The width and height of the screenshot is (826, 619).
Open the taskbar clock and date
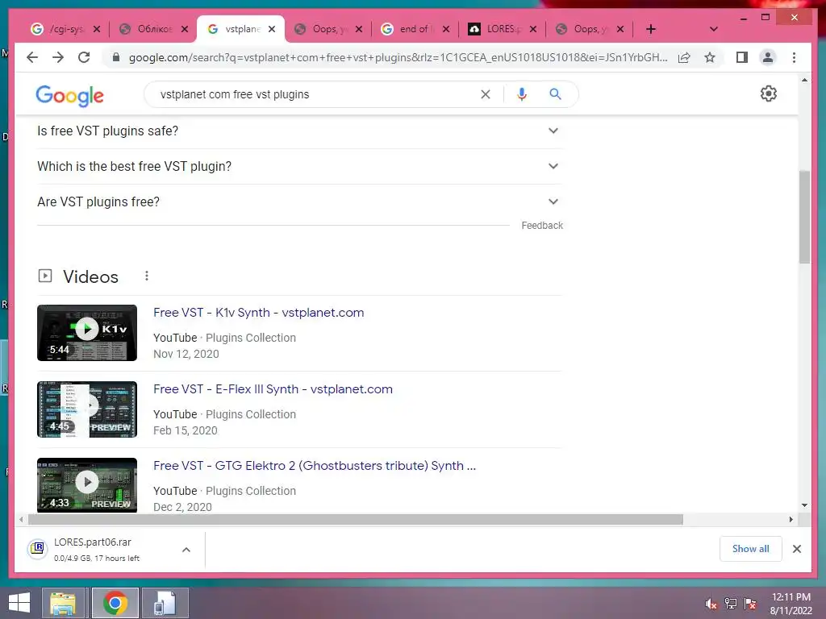pyautogui.click(x=791, y=604)
